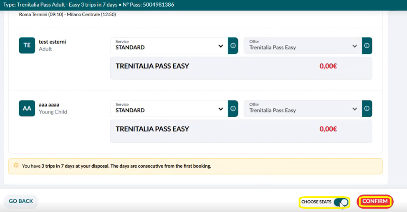Click the pass type header with N° Pass
The height and width of the screenshot is (212, 407).
click(x=89, y=5)
